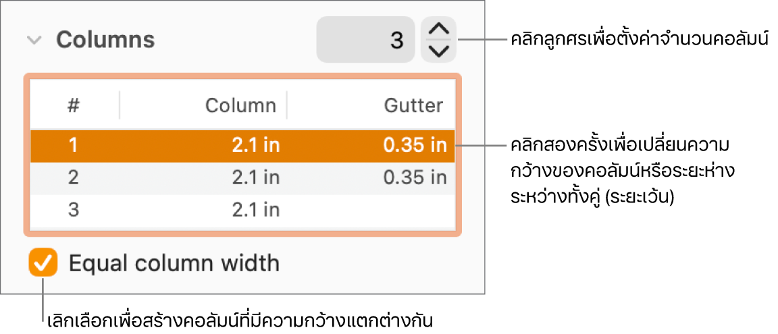Click column 2 width value 2.1 in
Image resolution: width=778 pixels, height=334 pixels.
point(255,177)
